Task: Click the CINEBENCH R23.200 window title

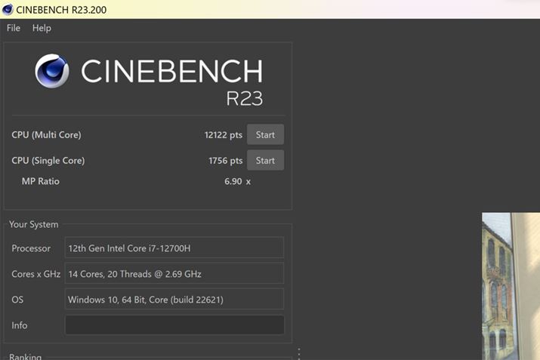Action: 61,10
